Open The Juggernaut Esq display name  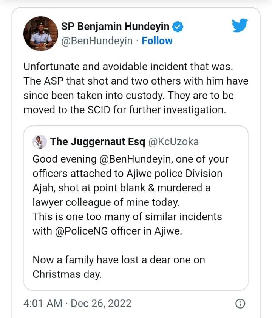(97, 141)
